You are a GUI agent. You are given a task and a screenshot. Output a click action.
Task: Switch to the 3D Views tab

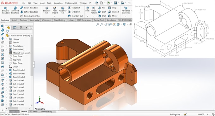[34, 112]
